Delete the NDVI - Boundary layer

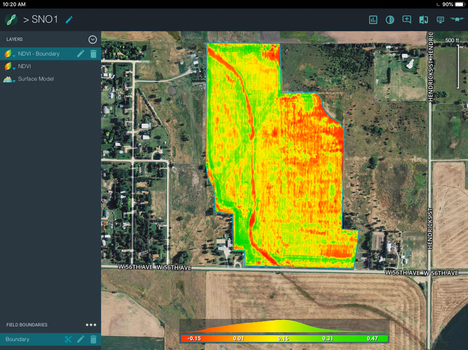click(94, 54)
